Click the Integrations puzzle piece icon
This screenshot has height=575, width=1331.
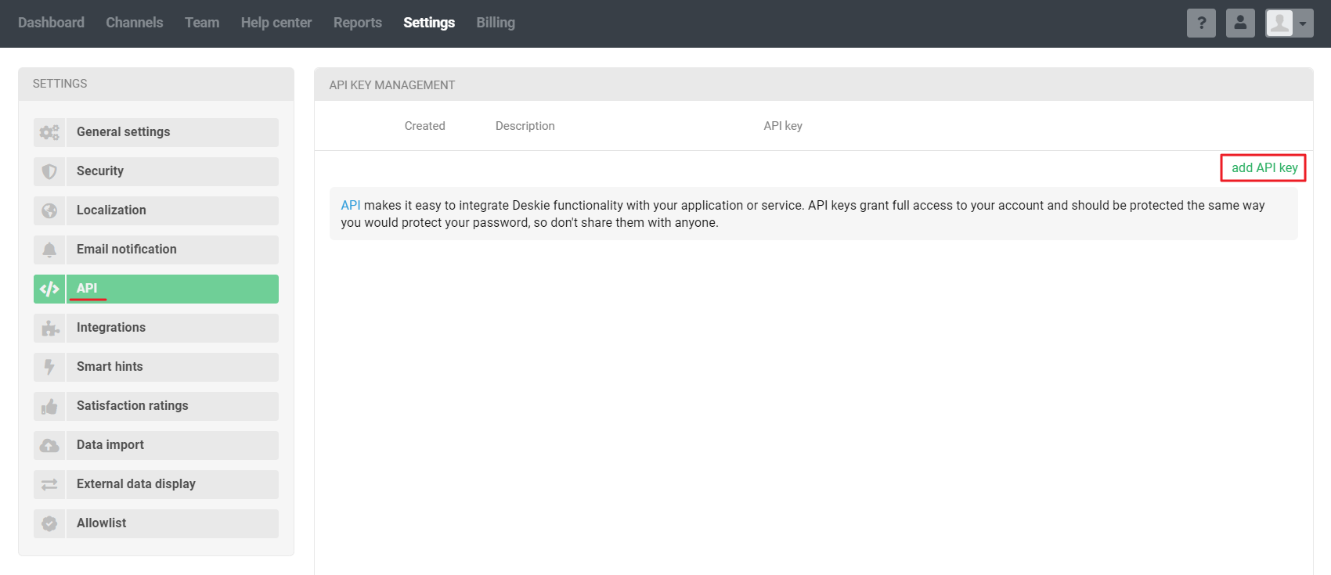[49, 328]
